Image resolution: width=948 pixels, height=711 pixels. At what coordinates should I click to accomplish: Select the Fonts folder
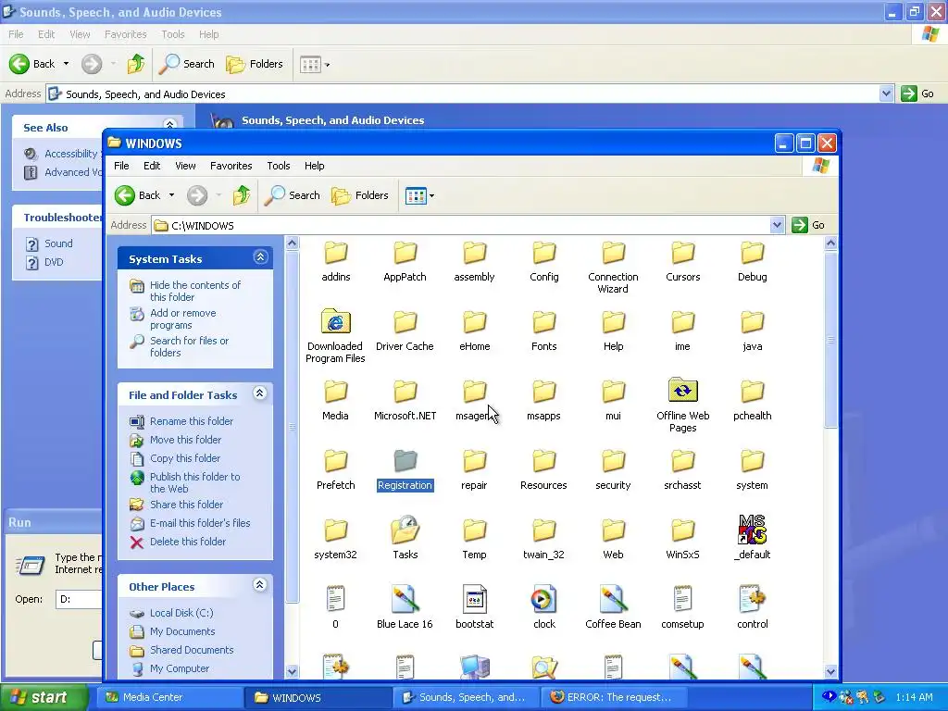pyautogui.click(x=543, y=331)
